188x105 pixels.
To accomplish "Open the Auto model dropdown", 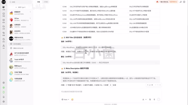I will pyautogui.click(x=65, y=99).
